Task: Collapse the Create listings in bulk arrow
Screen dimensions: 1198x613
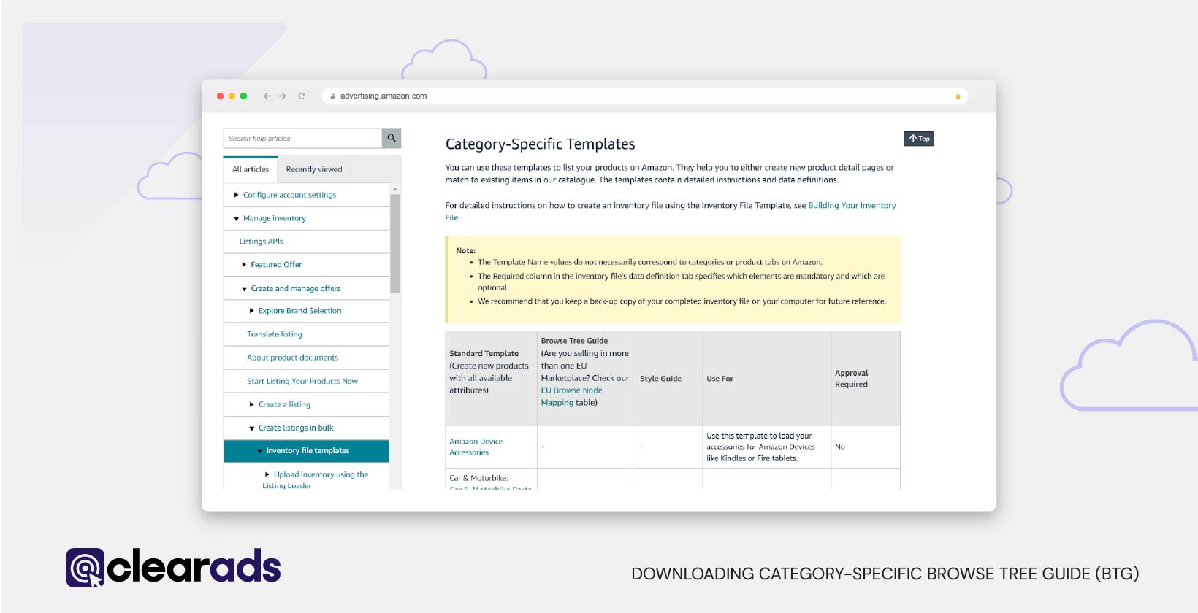Action: [x=251, y=428]
